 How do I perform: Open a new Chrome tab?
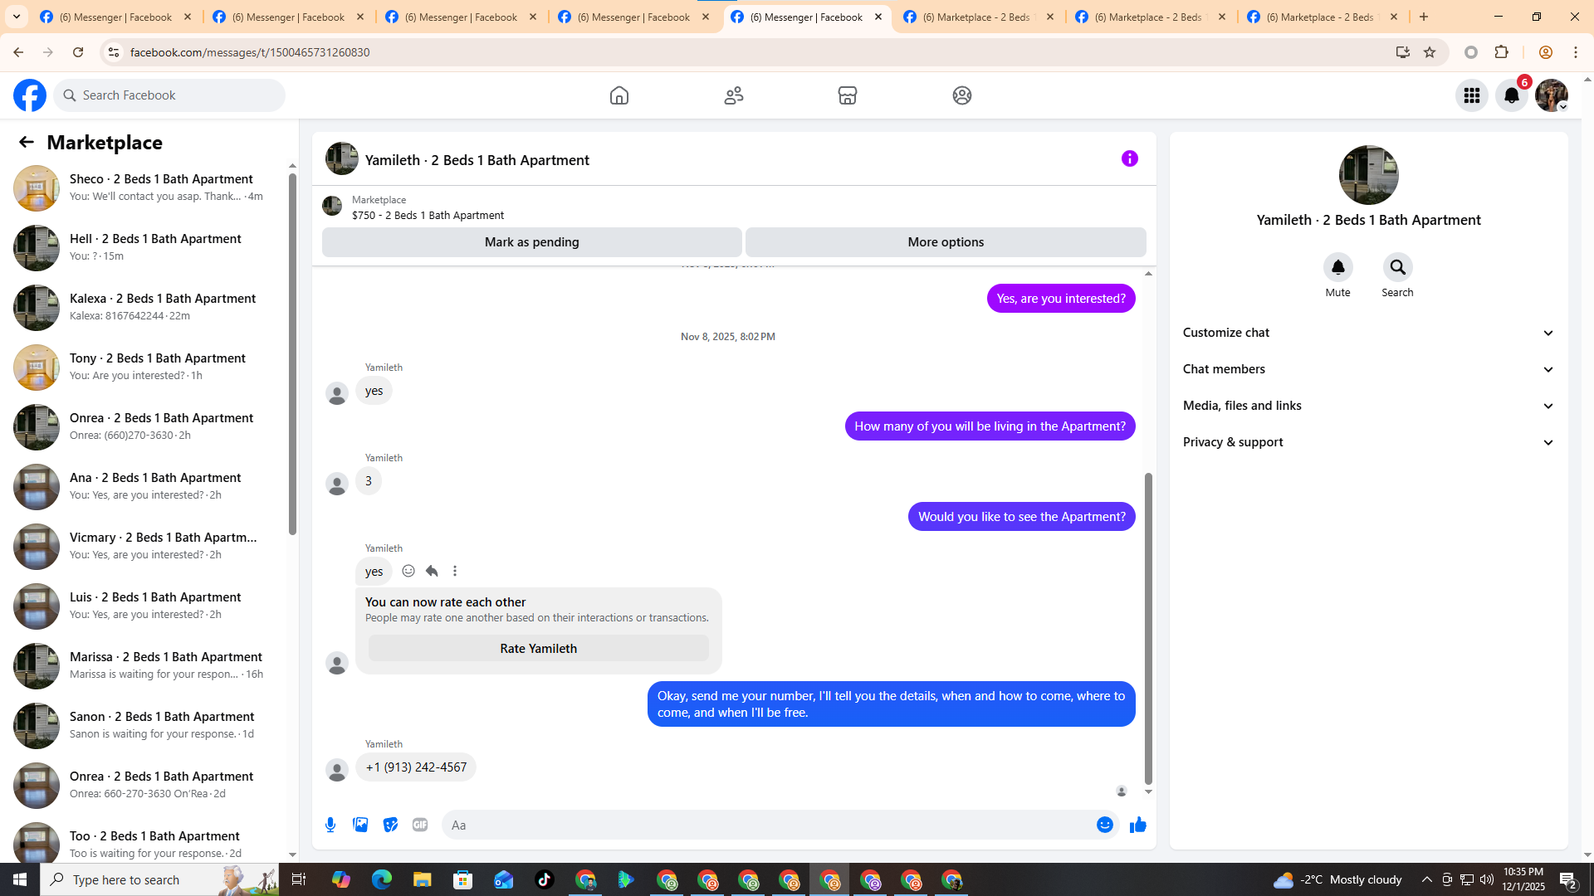pyautogui.click(x=1424, y=17)
